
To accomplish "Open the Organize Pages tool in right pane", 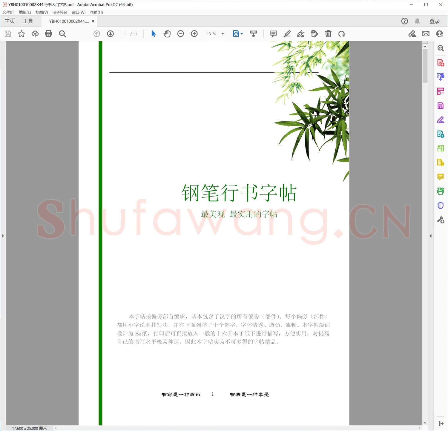I will point(441,91).
